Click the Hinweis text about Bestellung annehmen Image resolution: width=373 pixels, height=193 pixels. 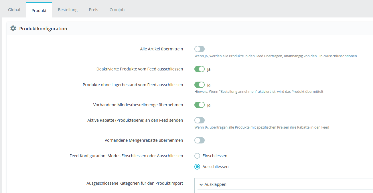(x=259, y=92)
